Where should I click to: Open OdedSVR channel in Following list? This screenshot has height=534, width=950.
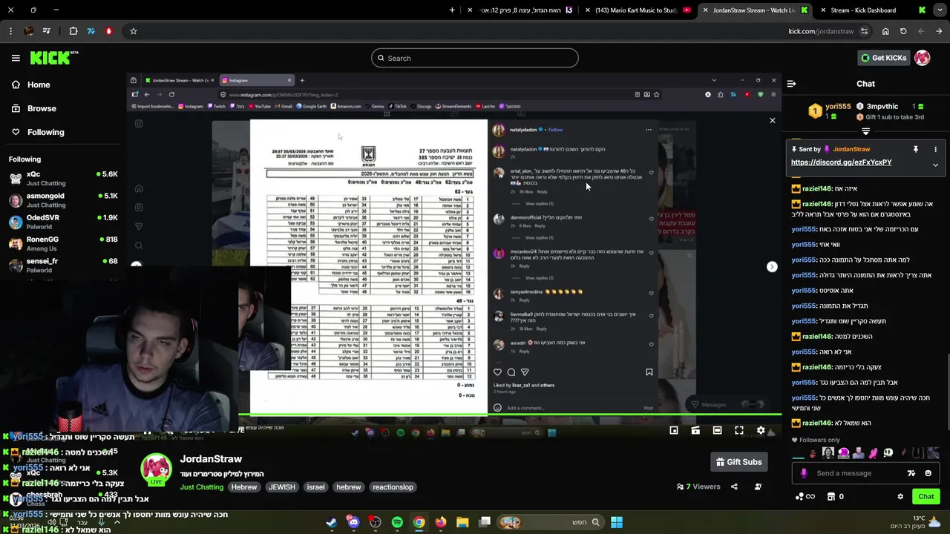tap(63, 222)
